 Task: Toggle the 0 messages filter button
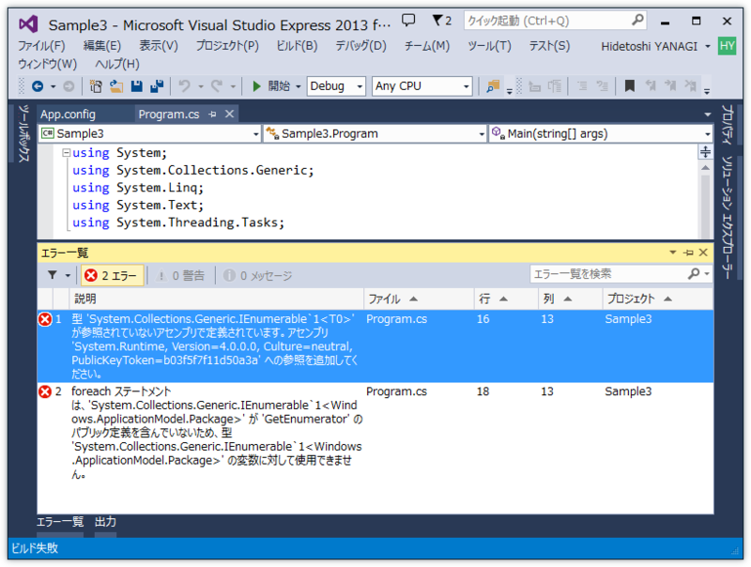coord(259,275)
